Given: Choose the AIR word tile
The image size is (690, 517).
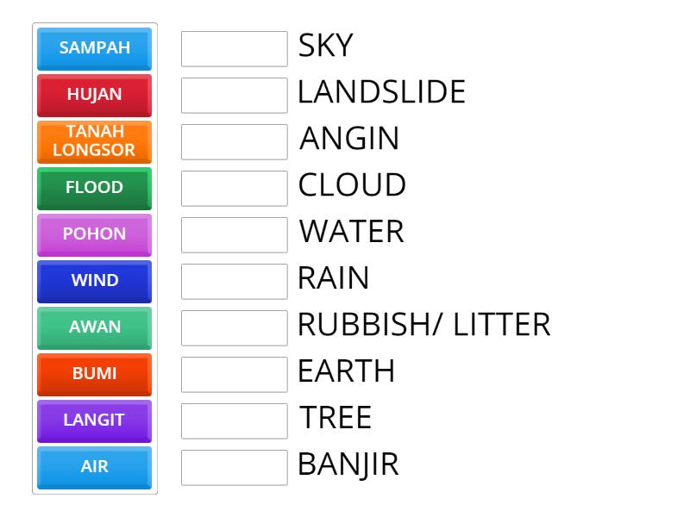Looking at the screenshot, I should (94, 467).
